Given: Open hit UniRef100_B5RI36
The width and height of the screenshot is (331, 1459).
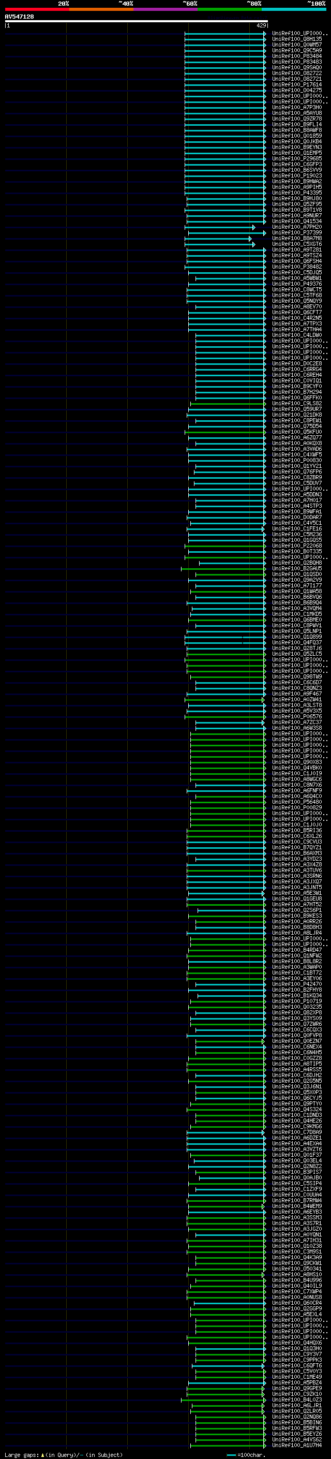Looking at the screenshot, I should tap(297, 830).
